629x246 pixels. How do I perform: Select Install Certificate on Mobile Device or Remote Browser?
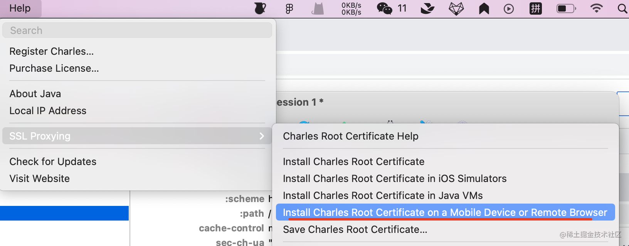pyautogui.click(x=445, y=212)
